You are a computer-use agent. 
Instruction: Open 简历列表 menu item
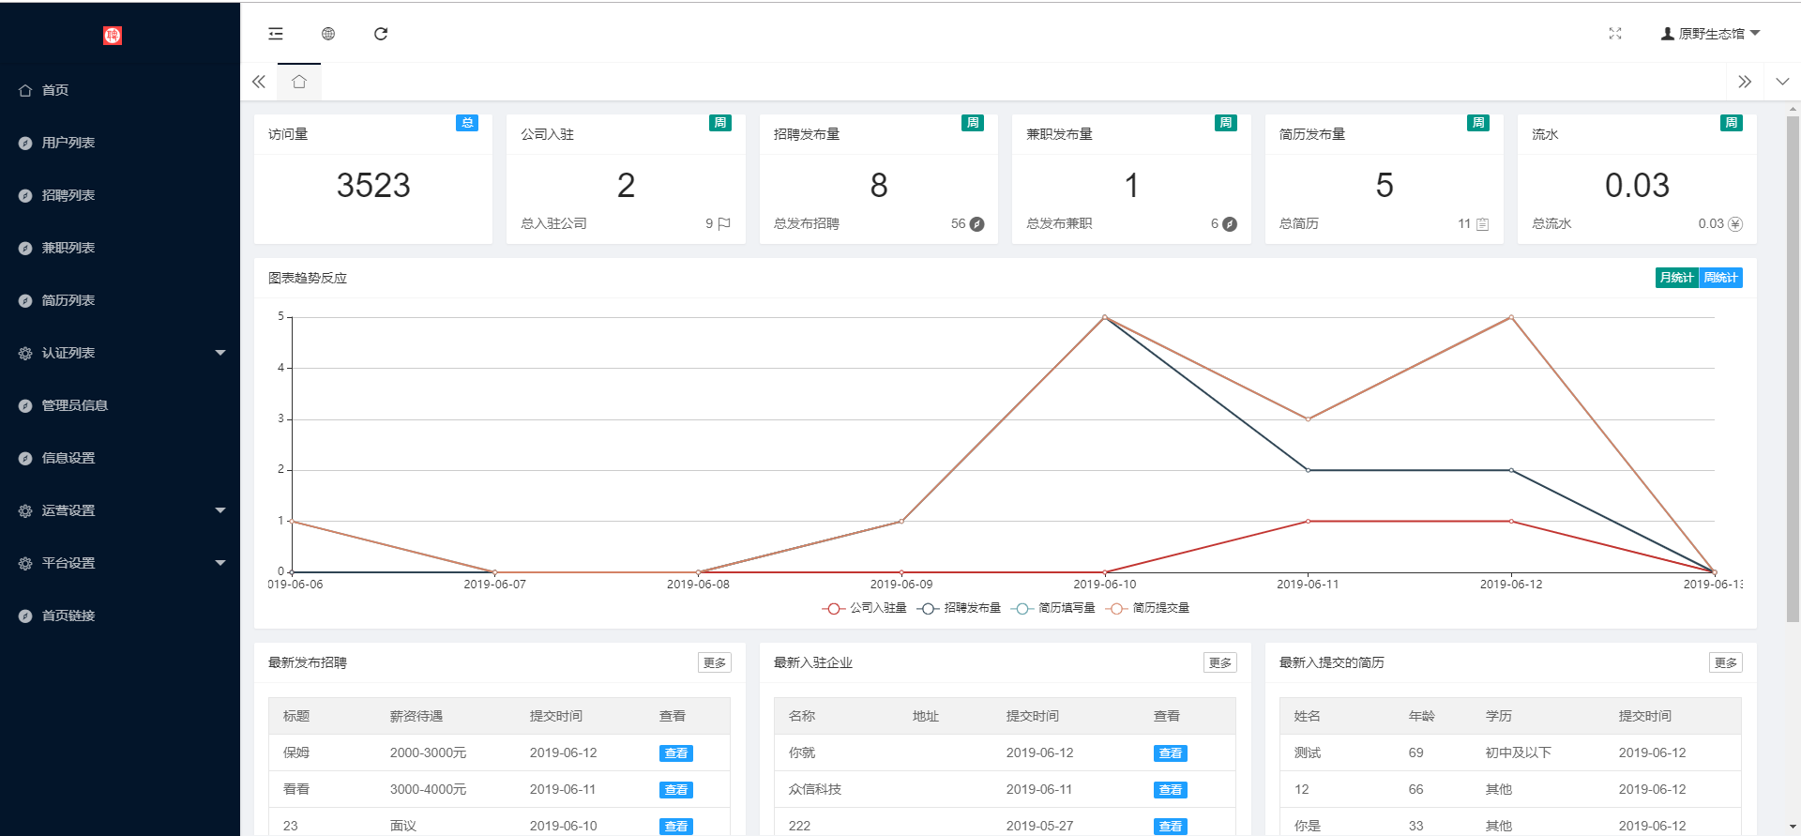[x=120, y=300]
